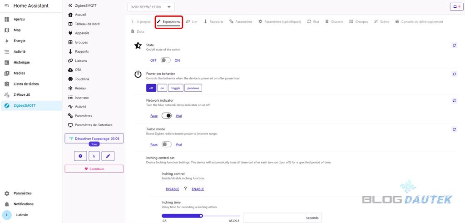Image resolution: width=465 pixels, height=223 pixels.
Task: Set Power-on behavior to off
Action: (151, 88)
